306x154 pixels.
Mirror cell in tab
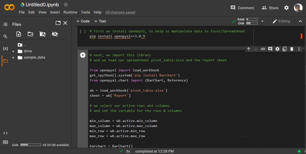(284, 49)
